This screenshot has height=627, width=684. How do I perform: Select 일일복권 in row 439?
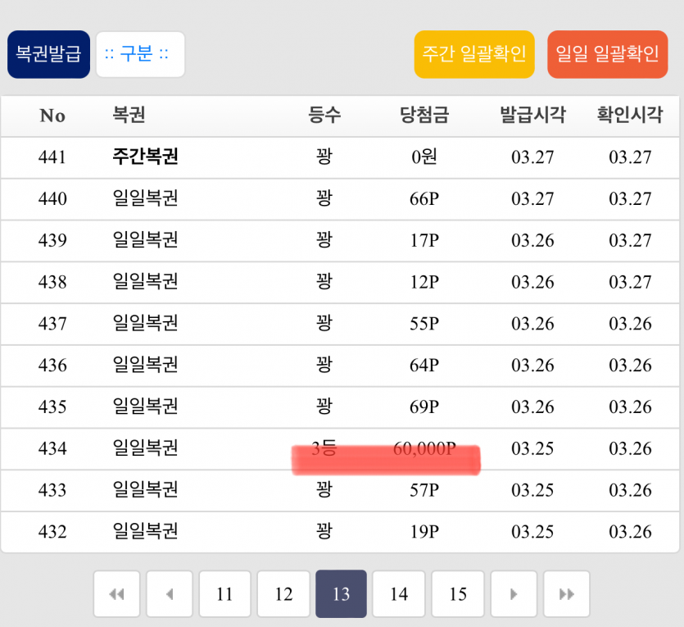[x=145, y=239]
